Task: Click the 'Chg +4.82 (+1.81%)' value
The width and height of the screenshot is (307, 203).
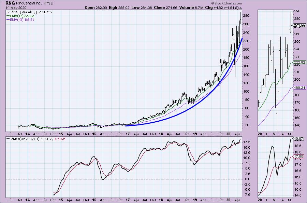Action: tap(222, 8)
